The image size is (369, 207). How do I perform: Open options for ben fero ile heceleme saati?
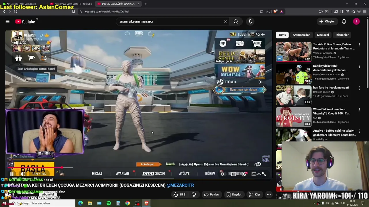point(359,88)
